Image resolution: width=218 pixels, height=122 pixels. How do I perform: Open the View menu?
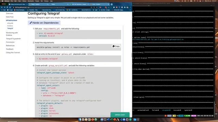pyautogui.click(x=19, y=1)
